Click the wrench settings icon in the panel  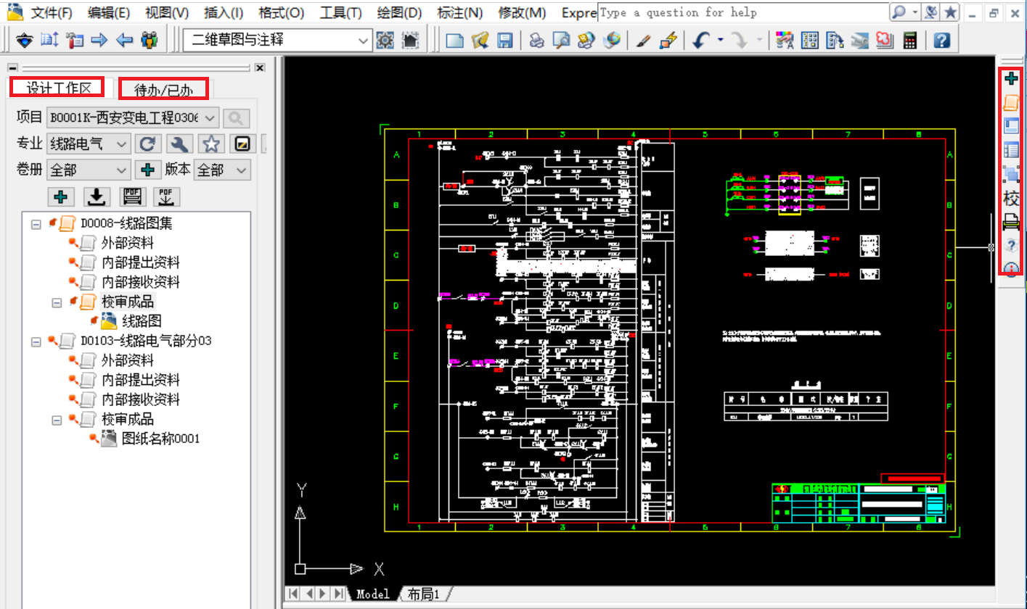[x=179, y=144]
